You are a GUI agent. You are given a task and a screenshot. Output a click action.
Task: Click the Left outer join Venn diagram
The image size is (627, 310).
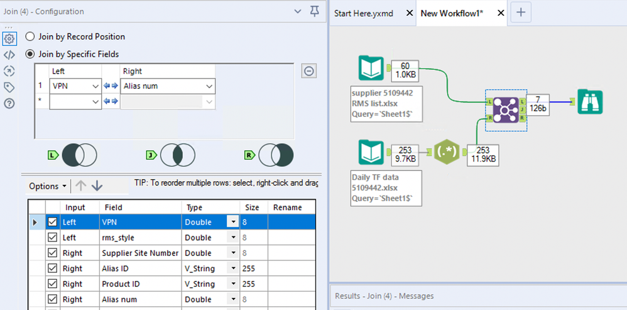[x=80, y=155]
